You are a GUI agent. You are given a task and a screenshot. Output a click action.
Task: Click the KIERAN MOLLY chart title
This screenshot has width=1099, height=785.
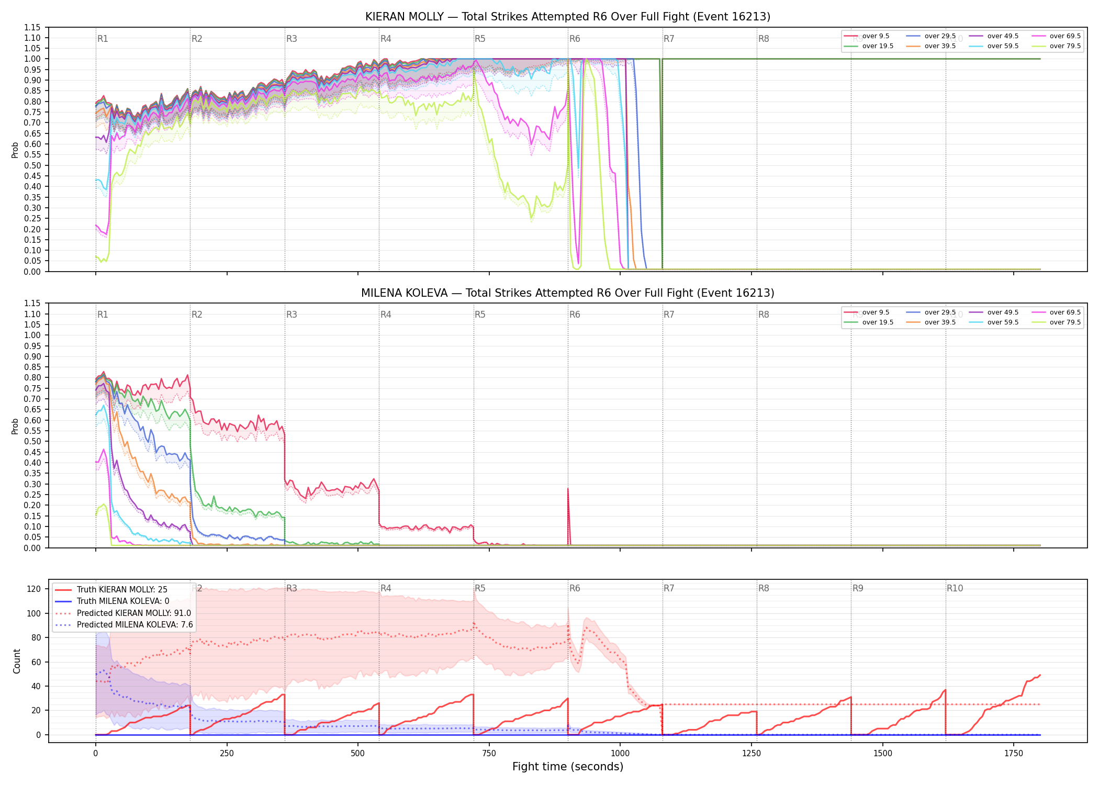568,17
